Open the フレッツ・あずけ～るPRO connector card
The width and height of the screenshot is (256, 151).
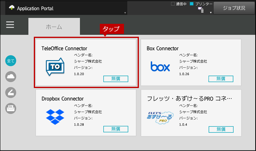pos(191,113)
